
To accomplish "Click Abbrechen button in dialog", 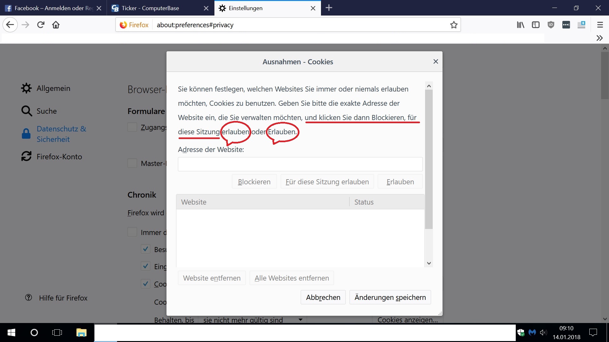I will (323, 297).
